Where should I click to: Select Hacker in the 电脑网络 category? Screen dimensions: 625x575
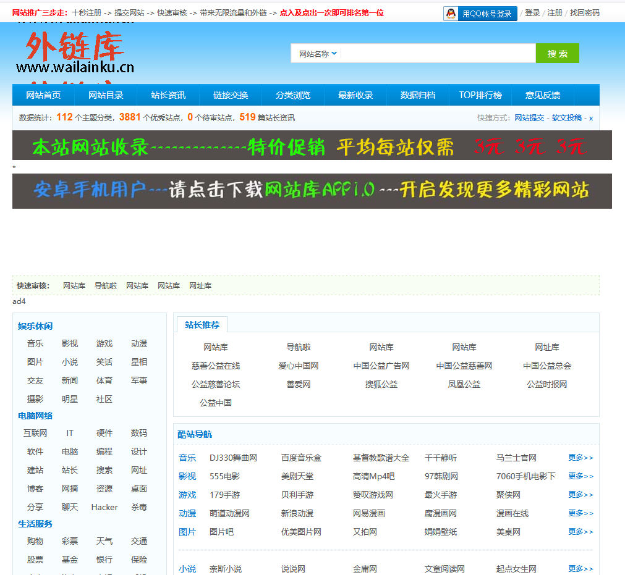click(104, 507)
